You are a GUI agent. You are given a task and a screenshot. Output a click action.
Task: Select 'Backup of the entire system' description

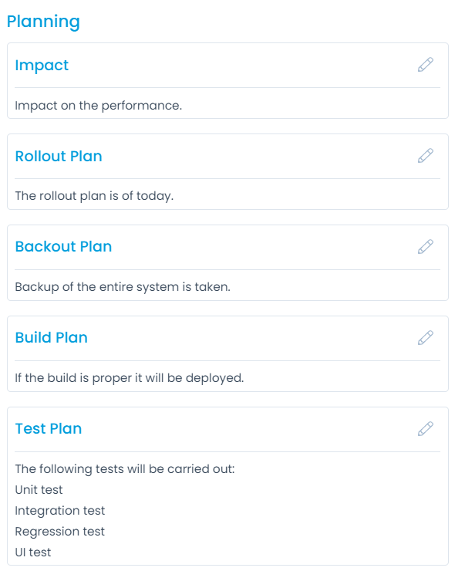tap(123, 287)
